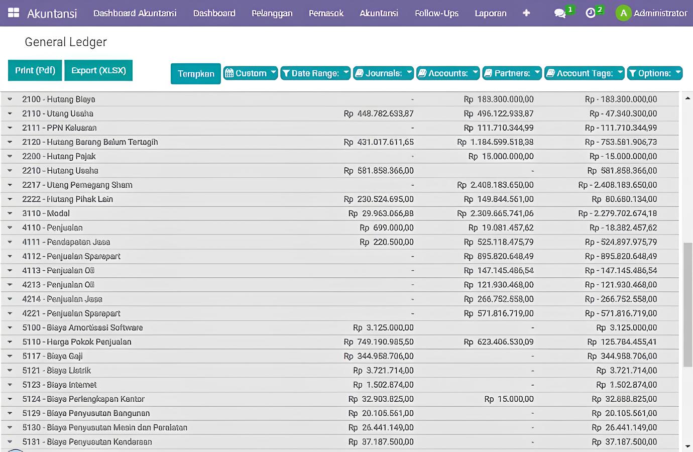693x452 pixels.
Task: Open the Account Tags filter dropdown
Action: click(584, 73)
